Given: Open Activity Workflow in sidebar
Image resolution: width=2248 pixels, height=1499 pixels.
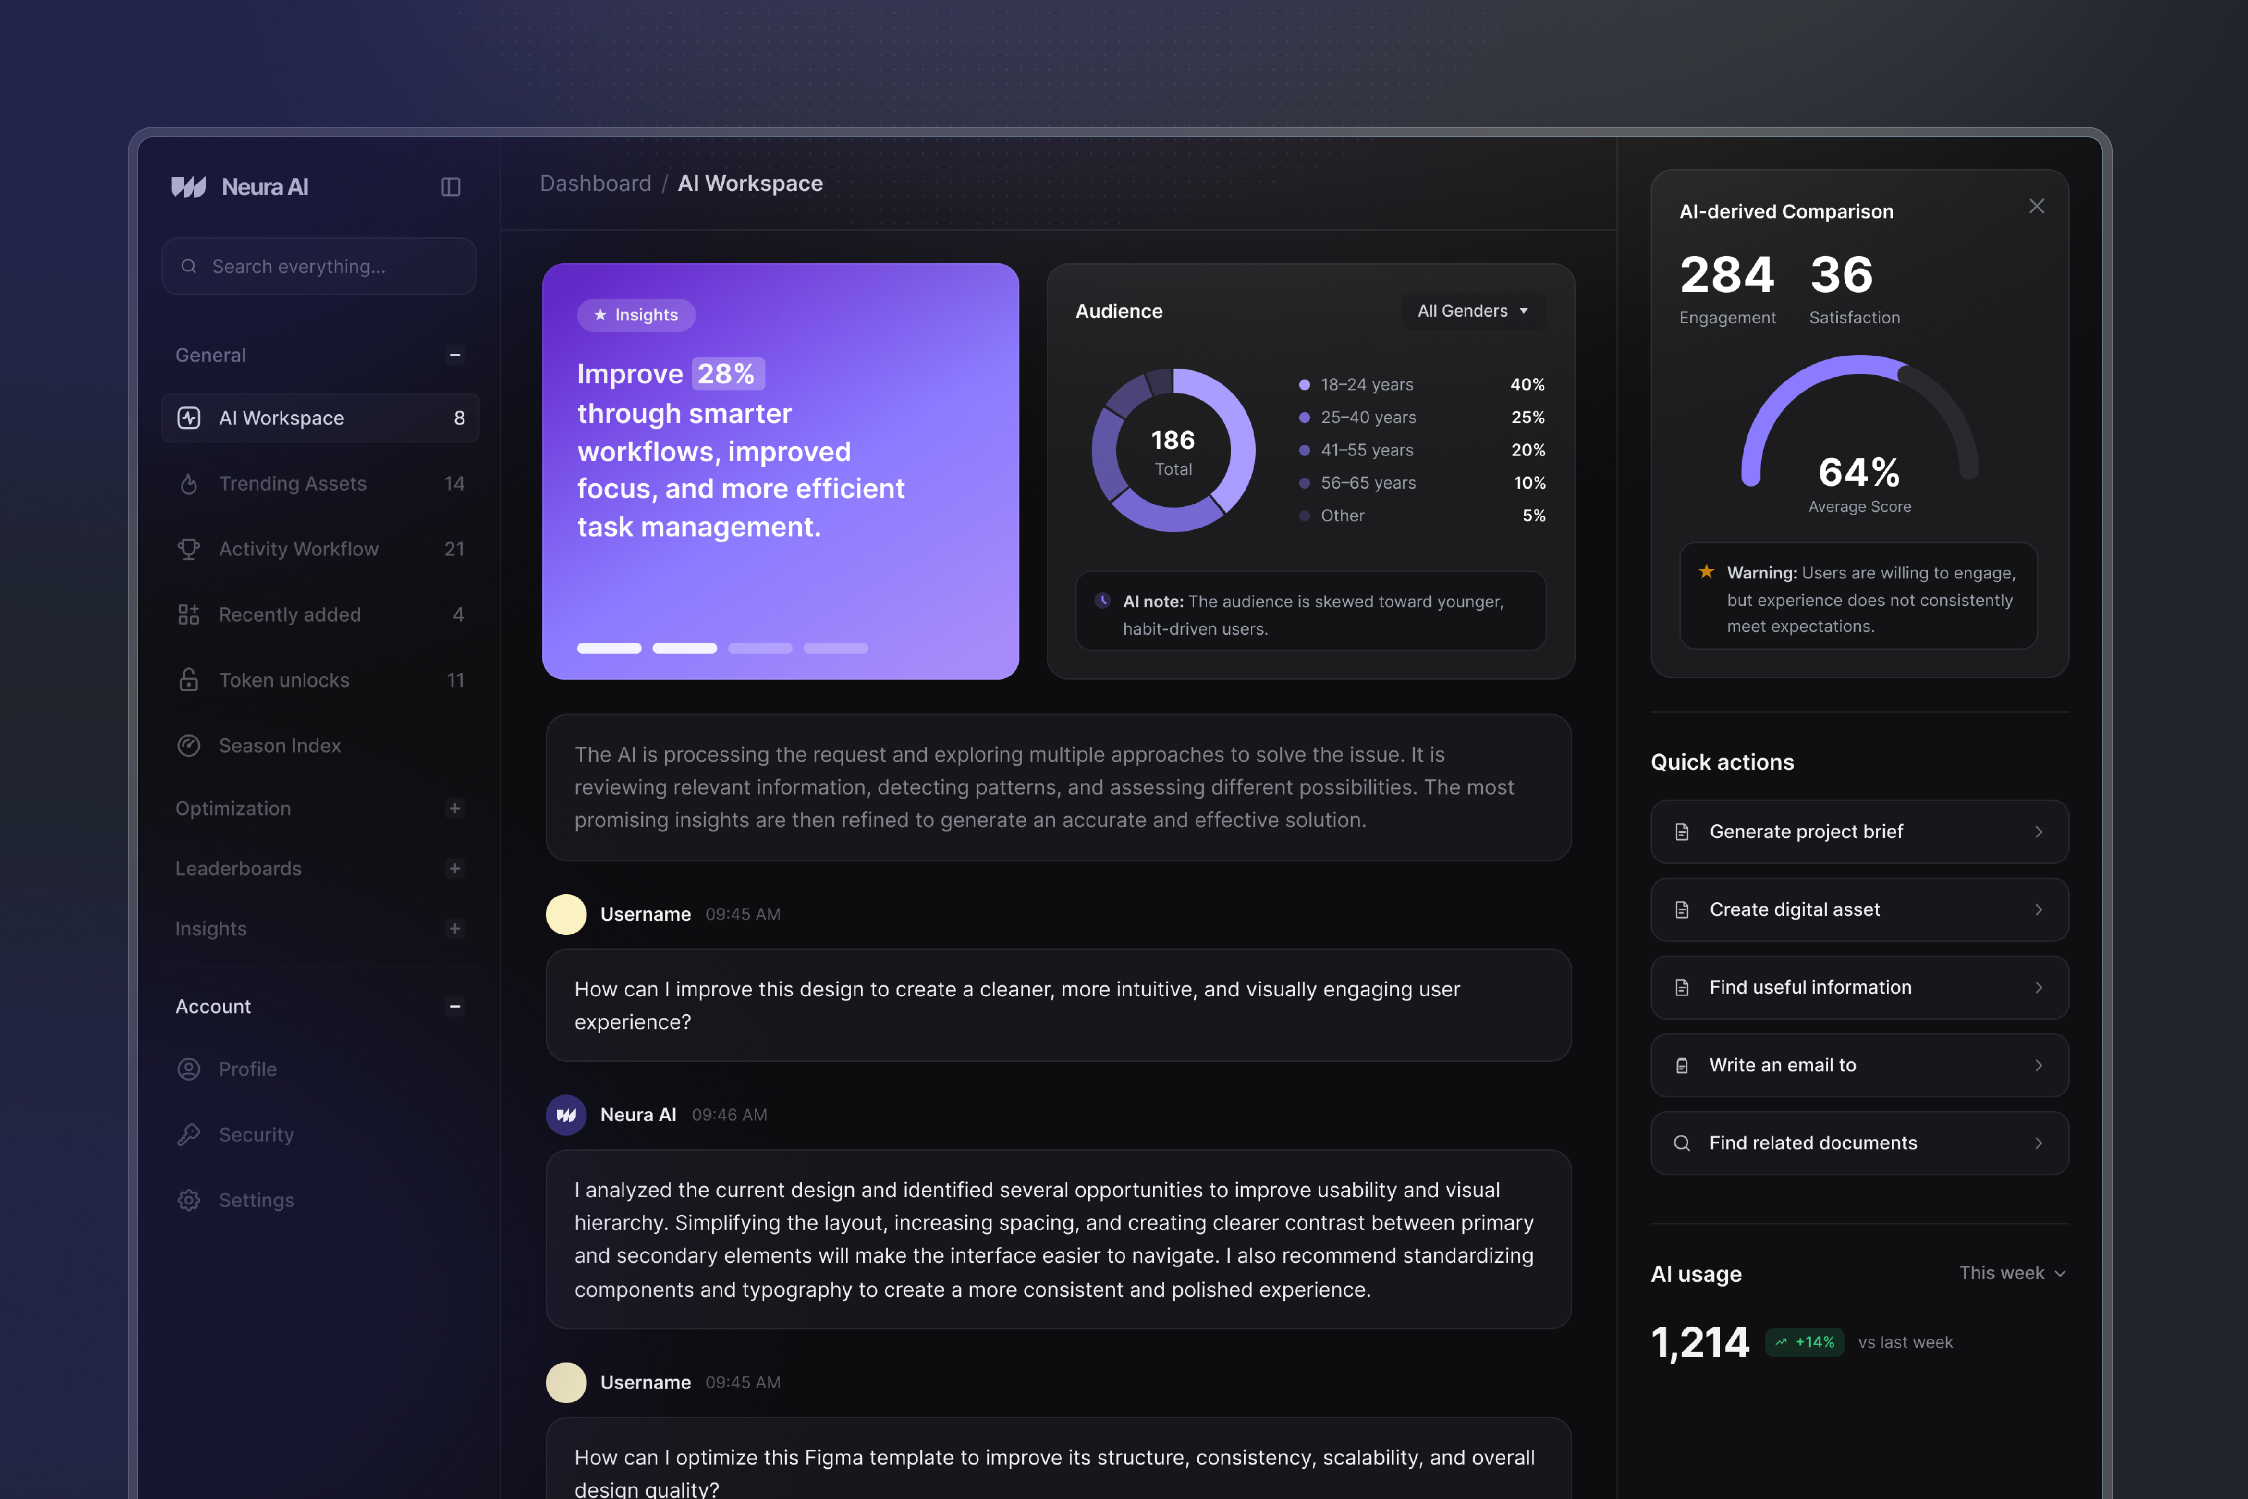Looking at the screenshot, I should [320, 549].
